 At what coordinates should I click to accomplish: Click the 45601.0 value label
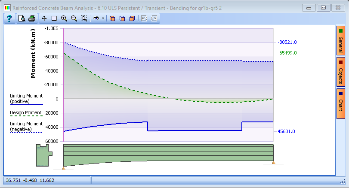pyautogui.click(x=286, y=131)
